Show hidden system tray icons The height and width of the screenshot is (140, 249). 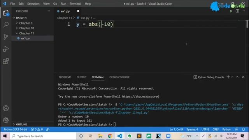[197, 136]
